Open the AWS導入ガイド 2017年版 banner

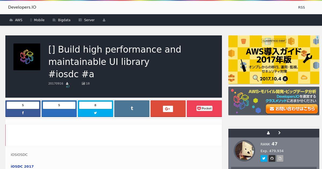point(274,60)
